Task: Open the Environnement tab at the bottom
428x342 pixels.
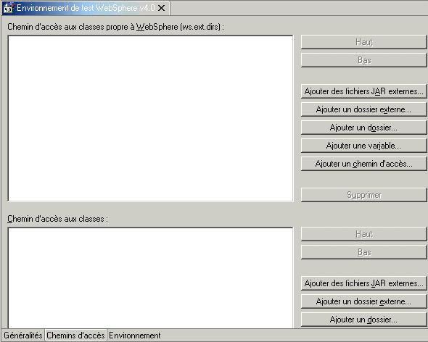Action: point(135,335)
